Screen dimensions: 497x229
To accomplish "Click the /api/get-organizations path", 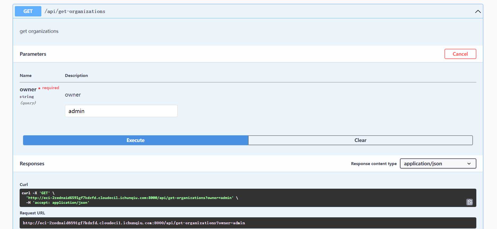I will [x=75, y=11].
